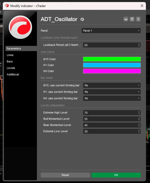Click the ADT_Oscillator title text
The width and height of the screenshot is (150, 183).
tap(59, 19)
